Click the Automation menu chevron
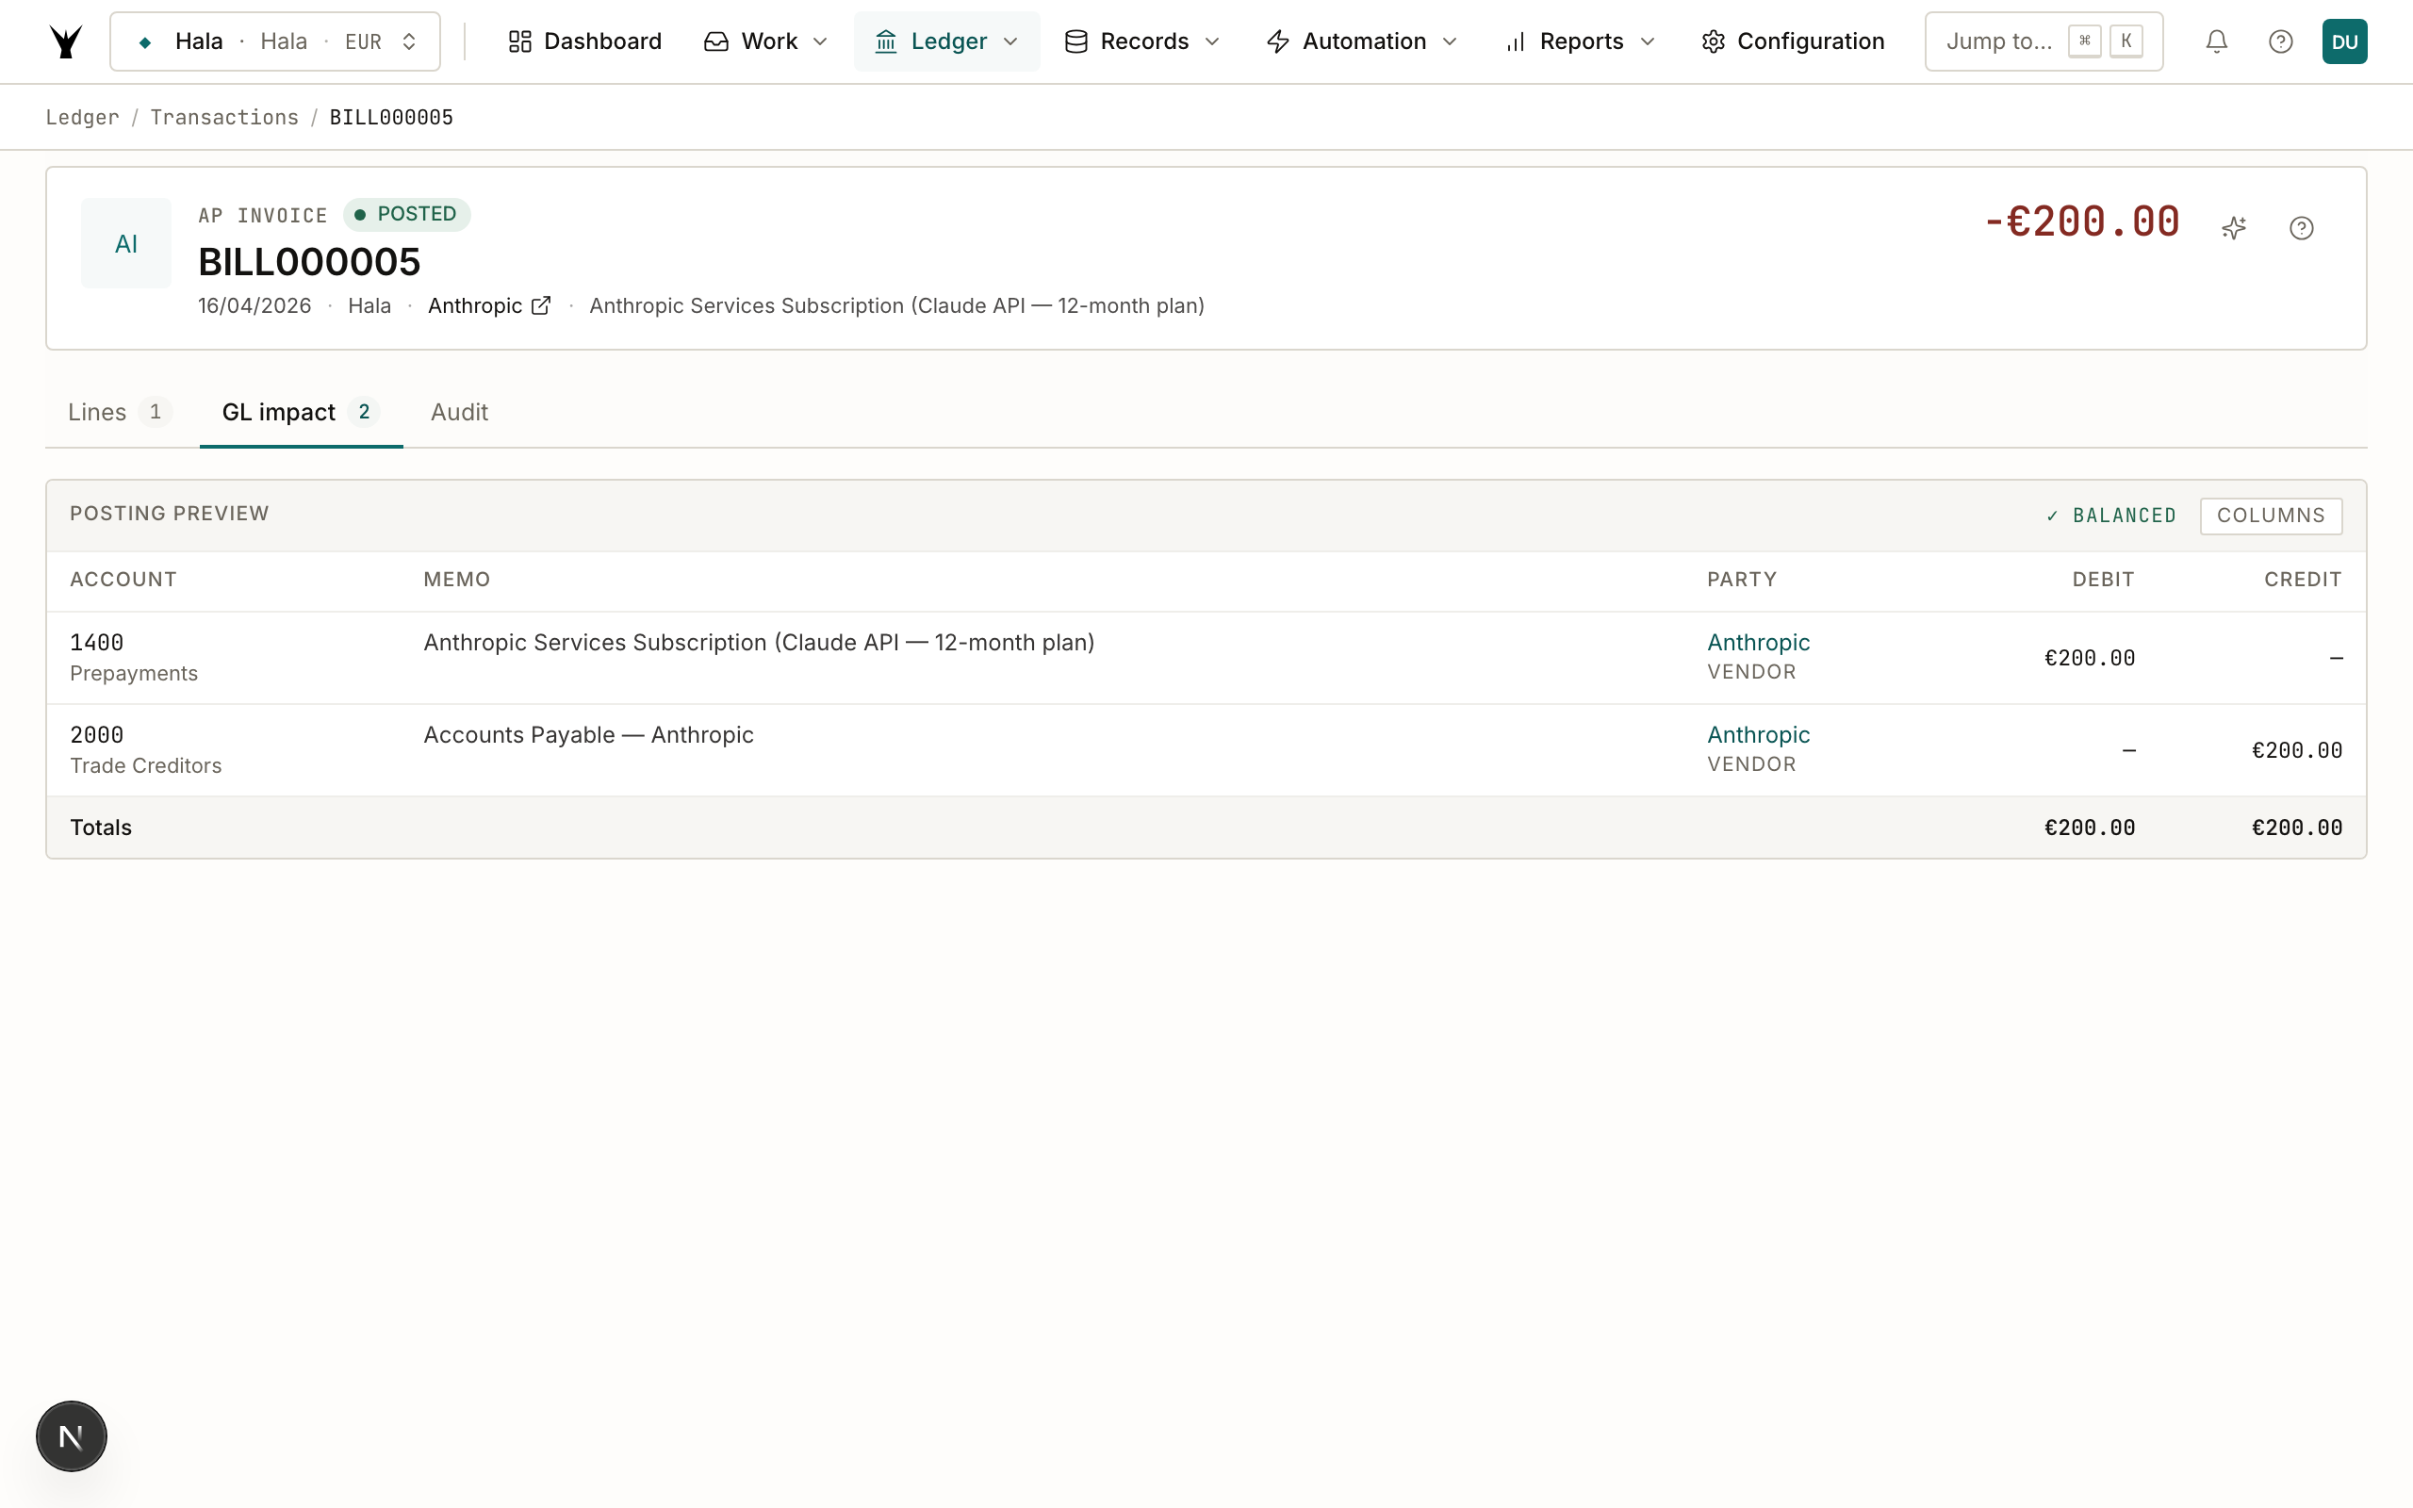Screen dimensions: 2413x1508 1451,41
